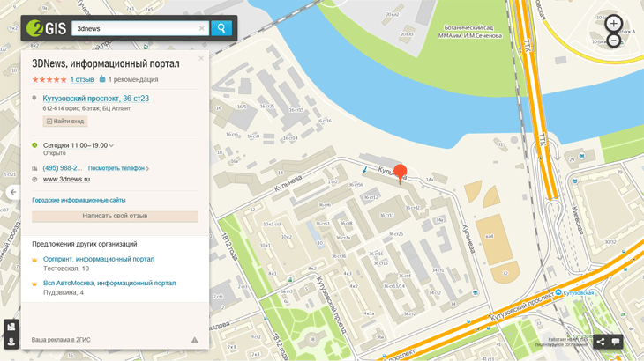The height and width of the screenshot is (361, 644).
Task: Click the red location pin marker
Action: click(x=400, y=172)
